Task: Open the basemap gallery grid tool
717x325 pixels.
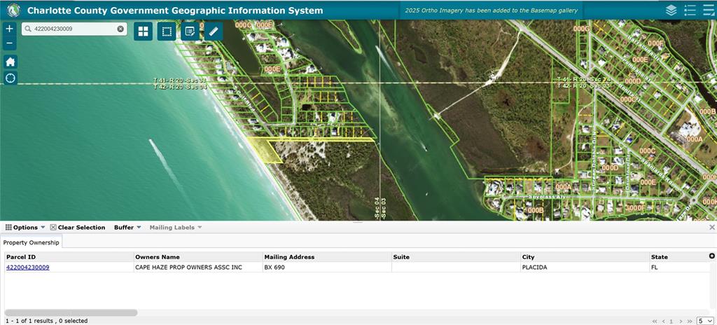Action: coord(144,32)
